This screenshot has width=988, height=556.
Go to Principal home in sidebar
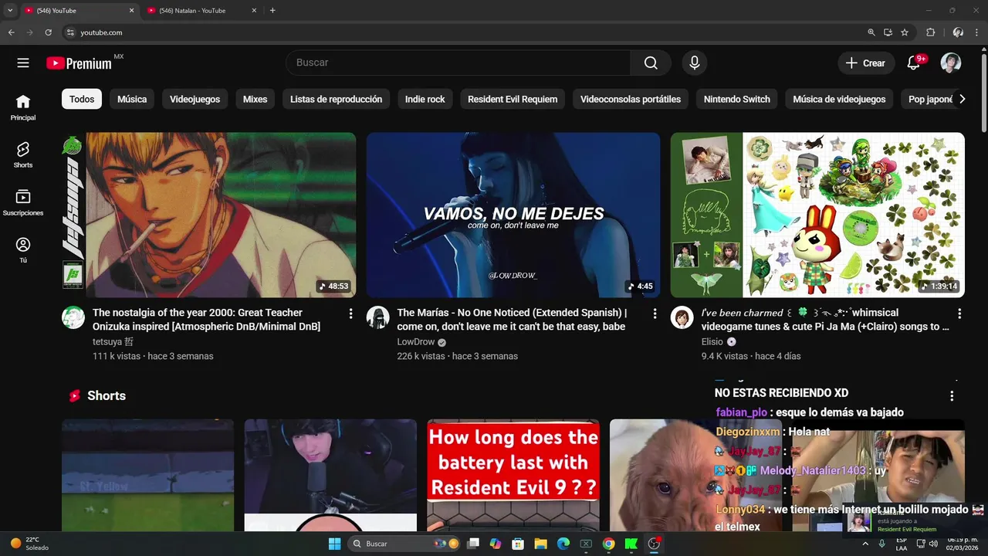[x=23, y=107]
